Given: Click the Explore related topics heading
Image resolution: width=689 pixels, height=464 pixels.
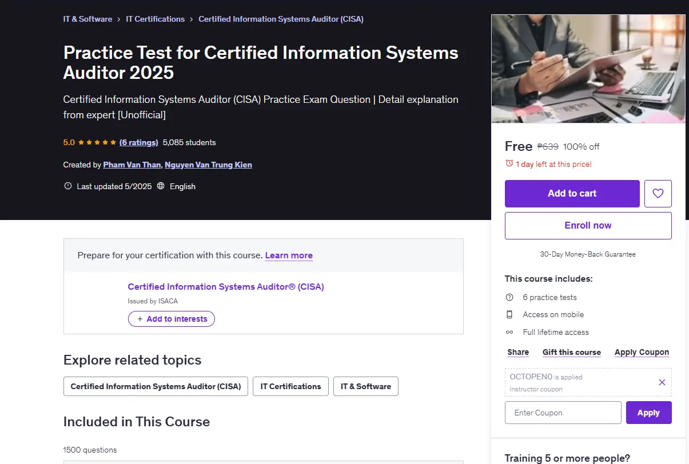Looking at the screenshot, I should coord(133,360).
